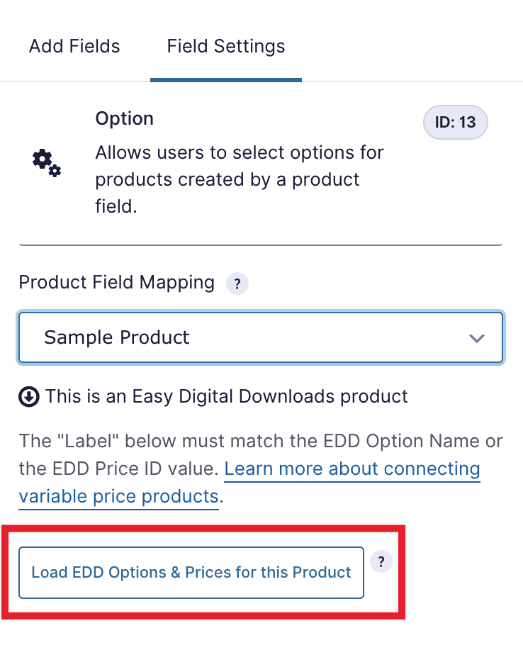Open help tooltip for Product Field Mapping
This screenshot has width=523, height=645.
(x=237, y=284)
